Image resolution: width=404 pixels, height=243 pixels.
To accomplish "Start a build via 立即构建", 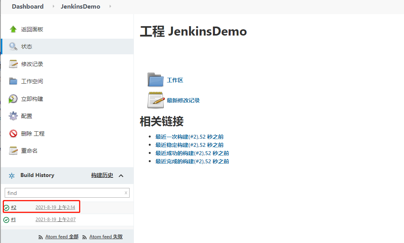I will click(x=32, y=99).
